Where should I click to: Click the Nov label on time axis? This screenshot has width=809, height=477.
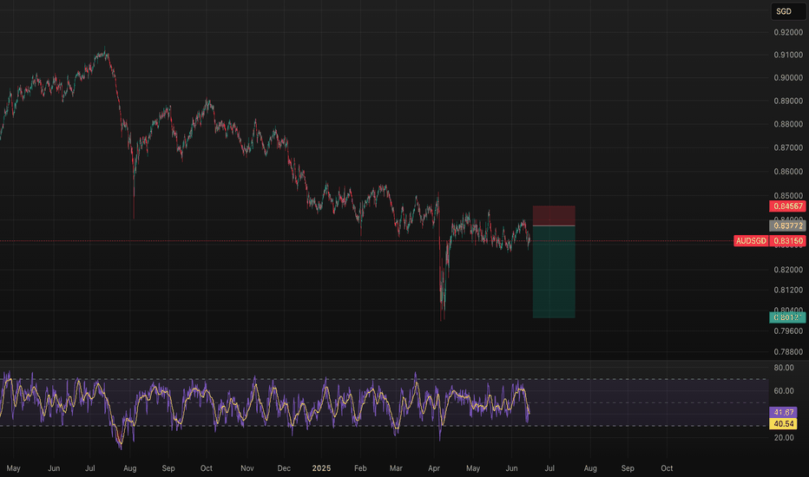pyautogui.click(x=247, y=468)
